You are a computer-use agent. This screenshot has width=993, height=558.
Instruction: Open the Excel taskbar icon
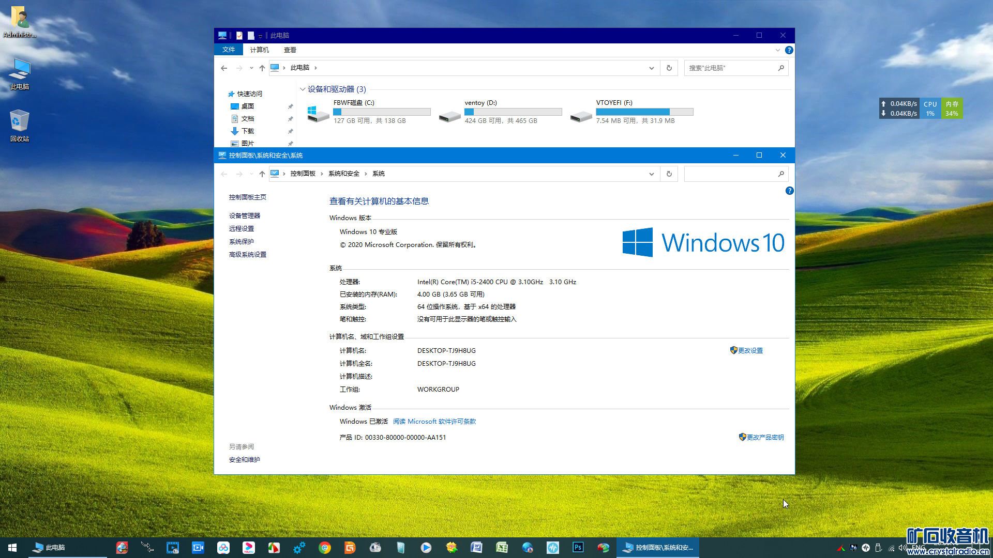[x=502, y=547]
